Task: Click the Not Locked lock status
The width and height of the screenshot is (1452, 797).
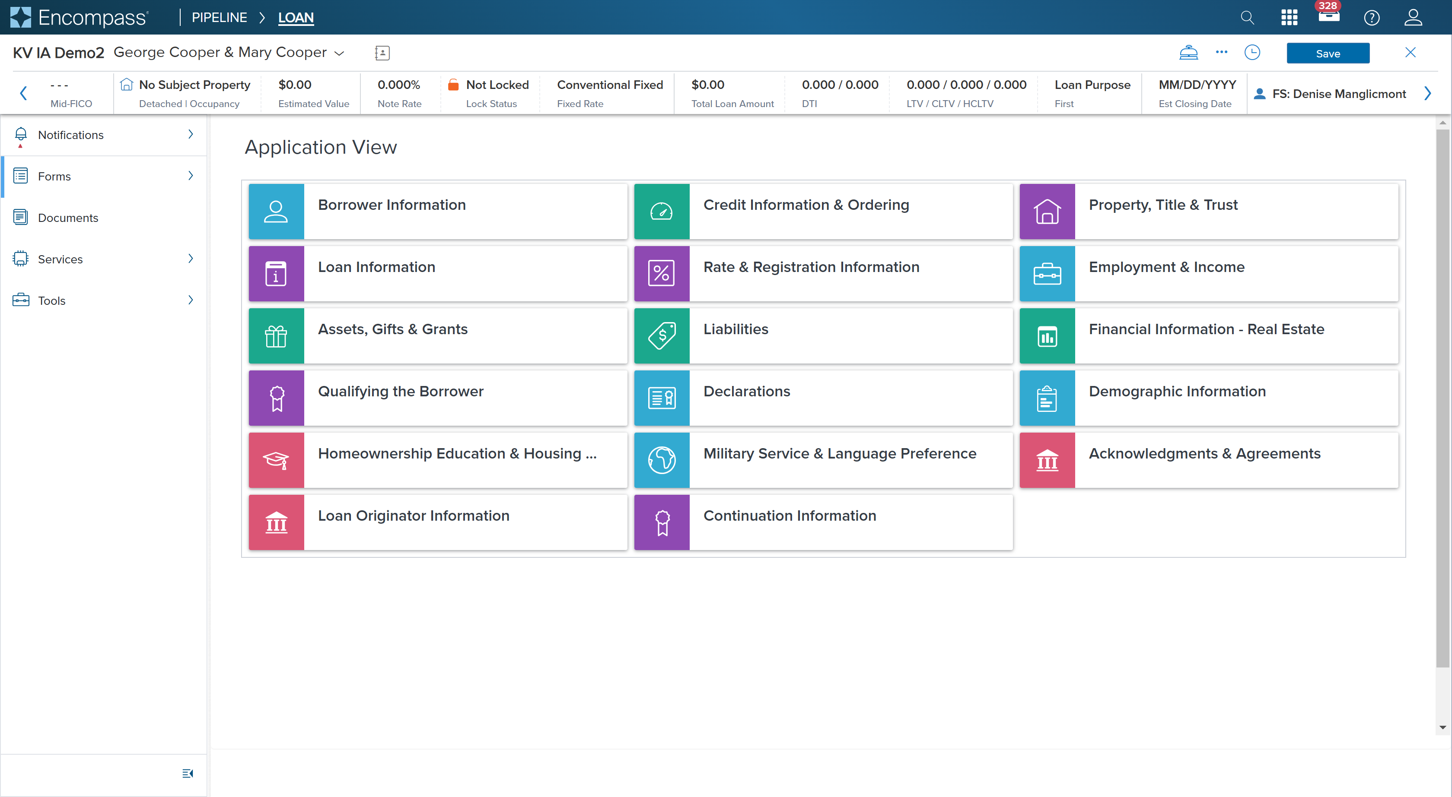Action: [x=489, y=93]
